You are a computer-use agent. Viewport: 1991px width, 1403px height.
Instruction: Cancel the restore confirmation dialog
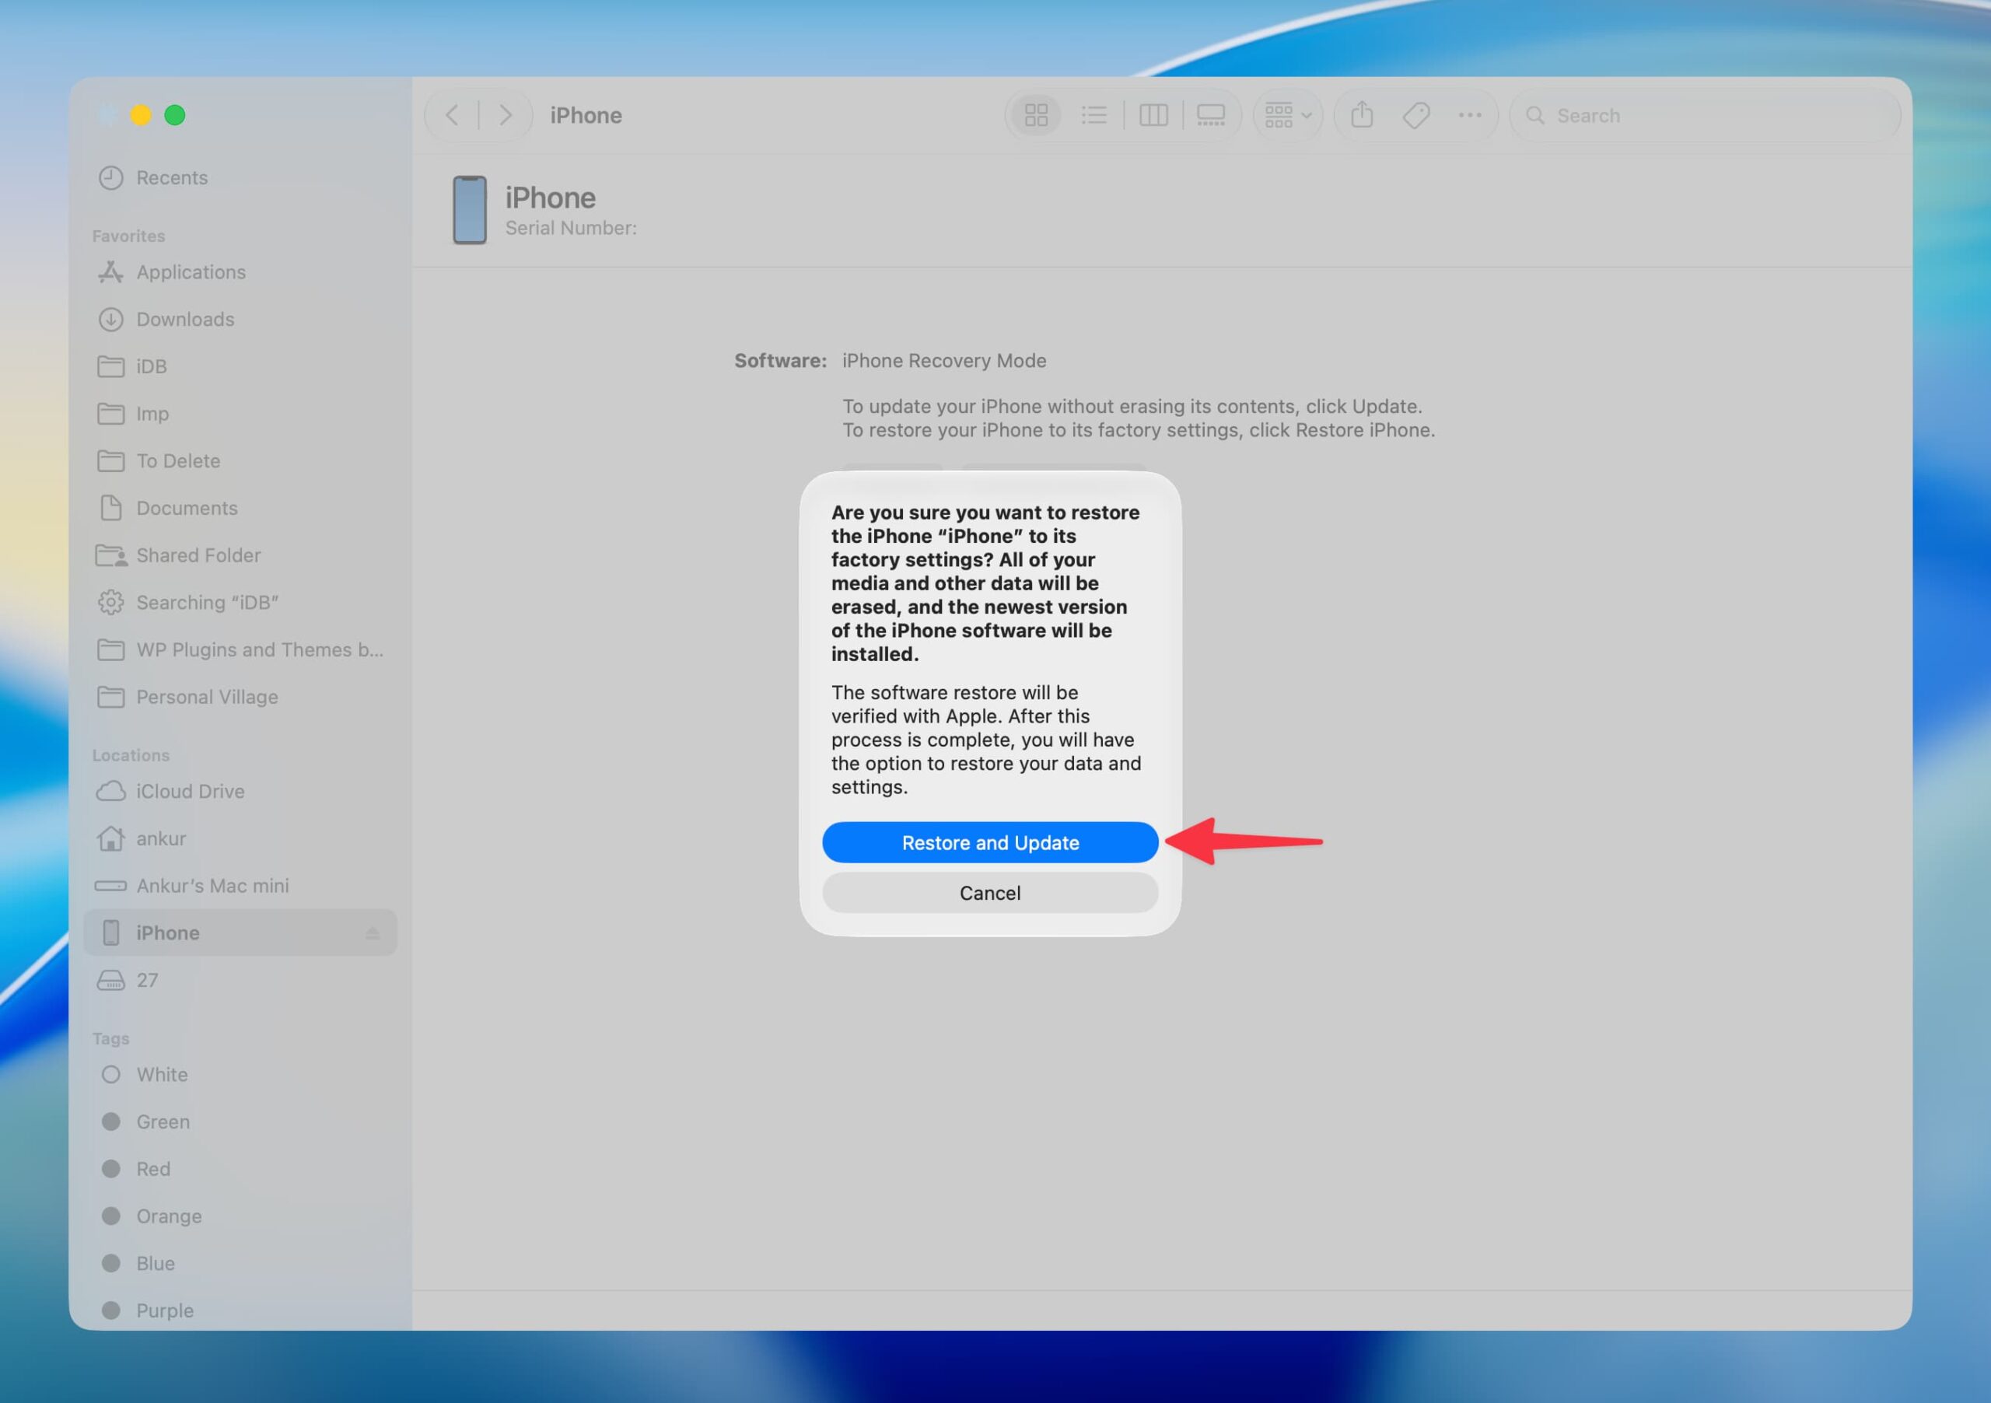[990, 892]
